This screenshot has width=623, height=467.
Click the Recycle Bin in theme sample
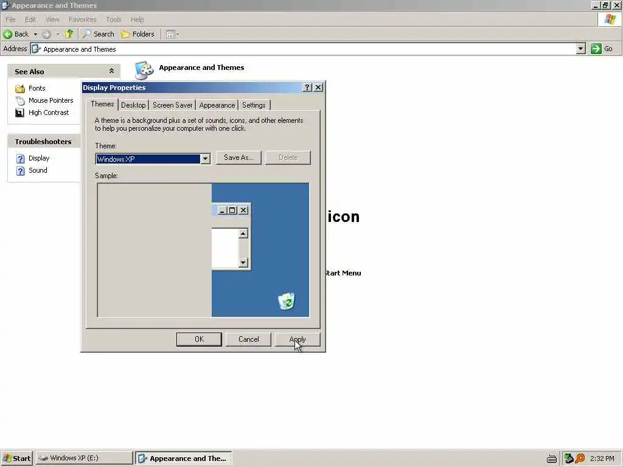pos(287,302)
